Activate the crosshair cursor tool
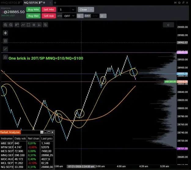Screen dimensions: 191x170 click(6, 33)
